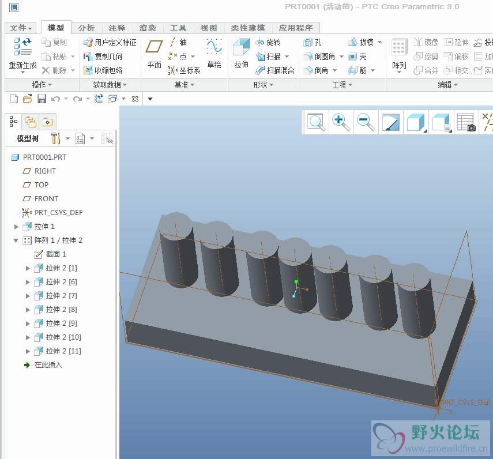Select the Hole (孔) tool

click(x=312, y=42)
